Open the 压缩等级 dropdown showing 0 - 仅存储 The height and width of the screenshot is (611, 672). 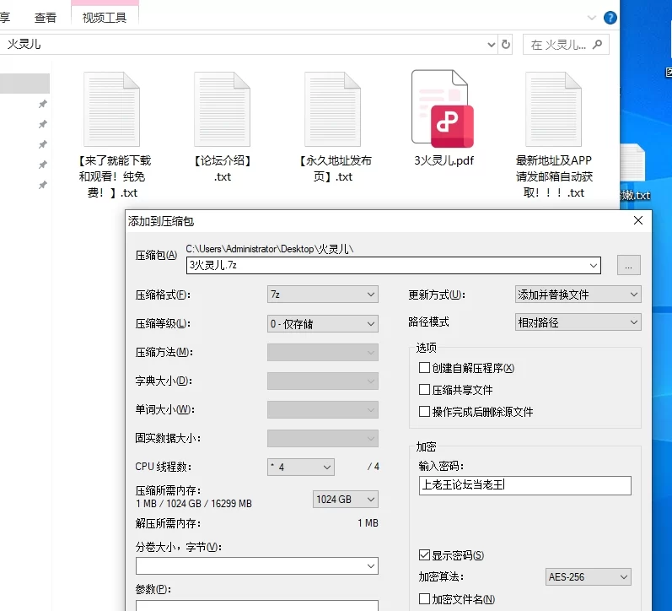pos(322,323)
